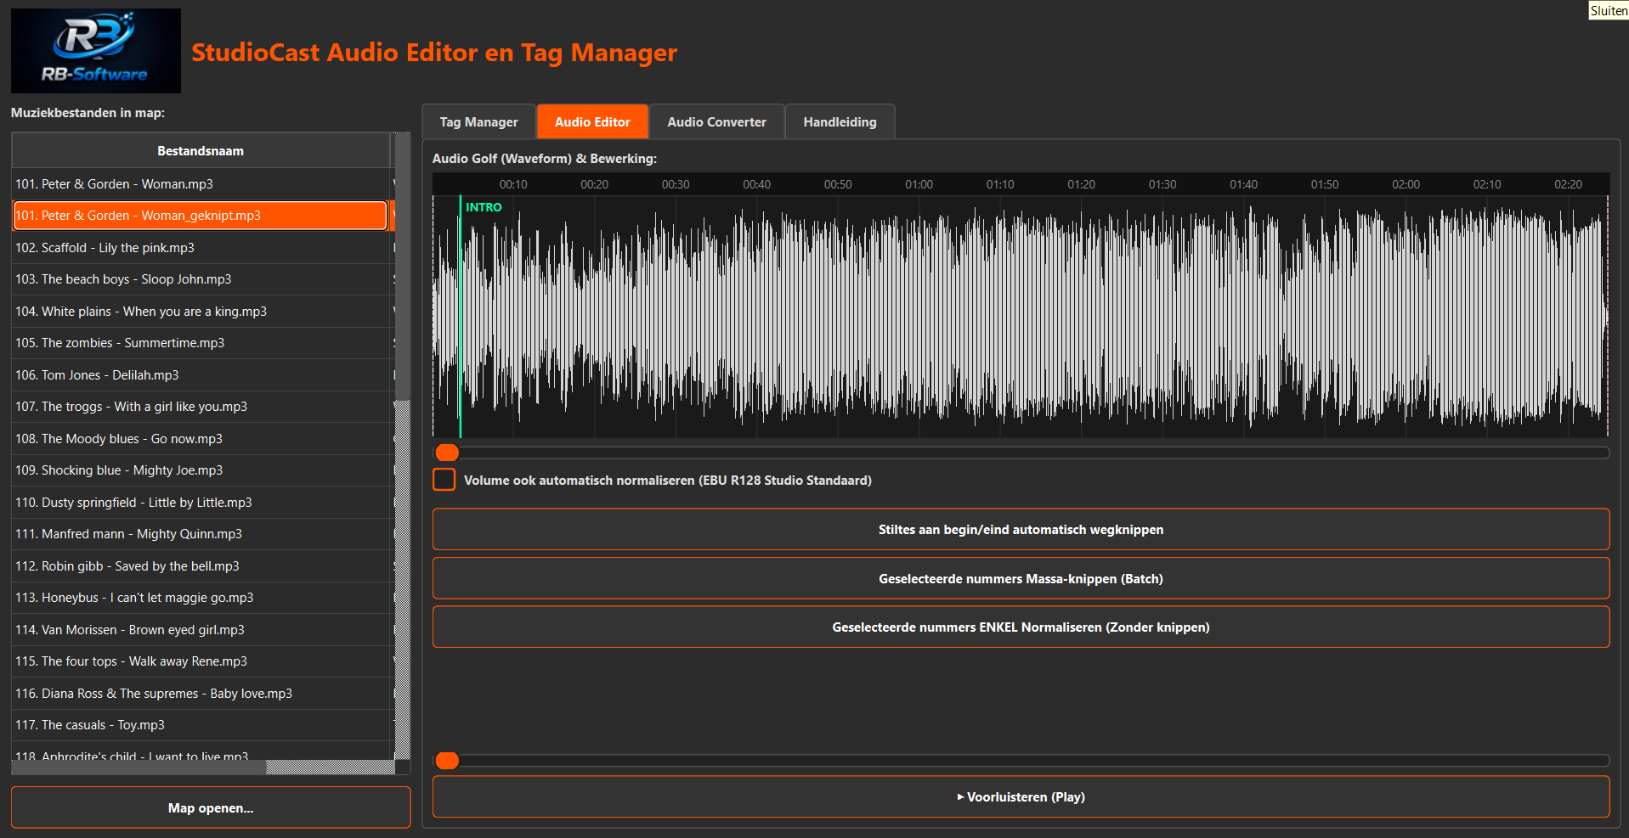The width and height of the screenshot is (1629, 838).
Task: Select 109. Shocking blue - Mighty Joe.mp3
Action: click(201, 470)
